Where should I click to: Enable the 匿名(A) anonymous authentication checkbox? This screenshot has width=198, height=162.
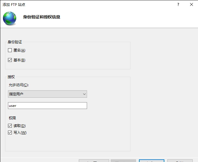[x=10, y=50]
